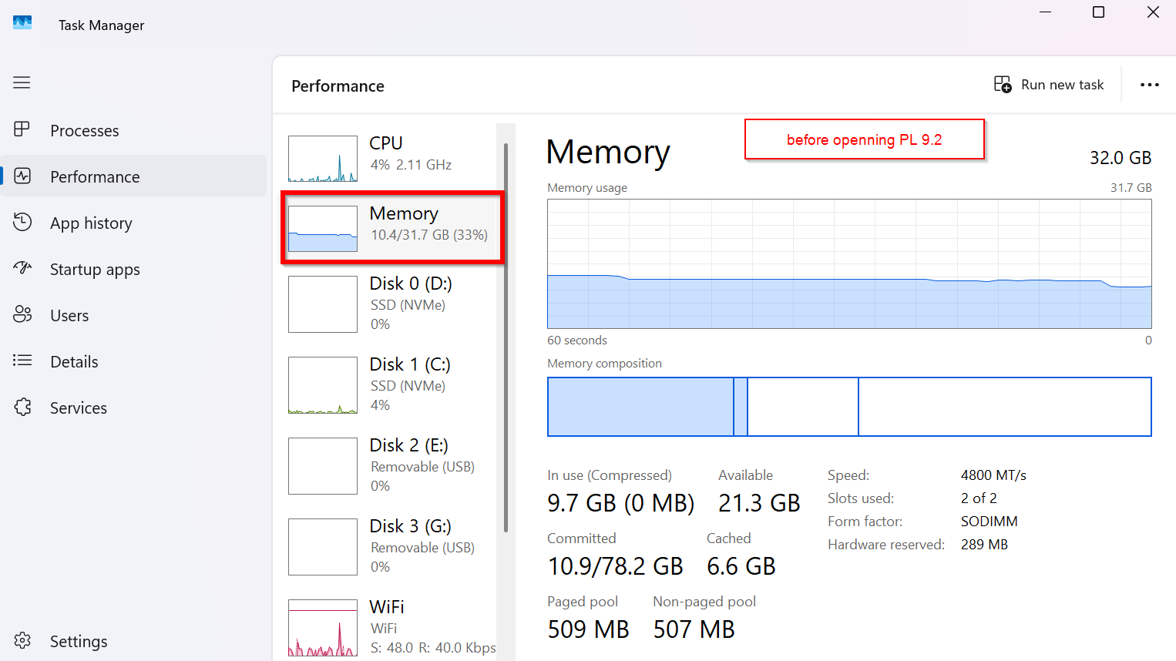Select the Memory entry in resource list
The width and height of the screenshot is (1176, 661).
pyautogui.click(x=392, y=227)
